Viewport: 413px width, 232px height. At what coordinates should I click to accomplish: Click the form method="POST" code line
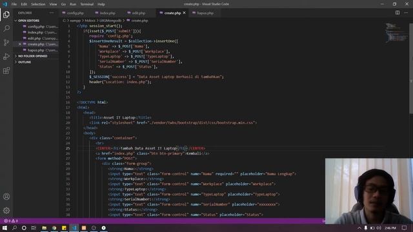116,159
